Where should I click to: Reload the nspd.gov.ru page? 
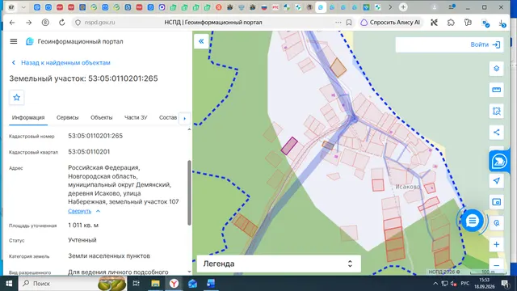(x=62, y=23)
